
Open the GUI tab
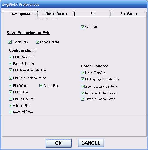(x=93, y=14)
